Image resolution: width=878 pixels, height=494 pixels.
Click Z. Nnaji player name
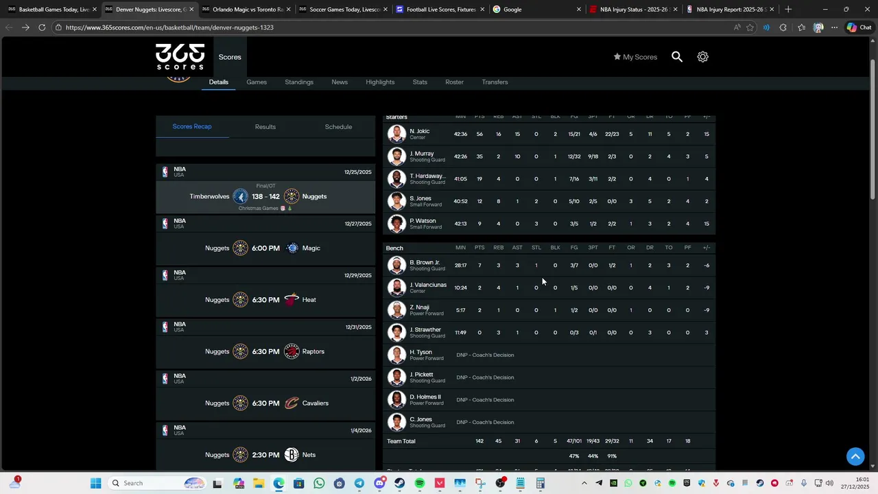[x=419, y=307]
